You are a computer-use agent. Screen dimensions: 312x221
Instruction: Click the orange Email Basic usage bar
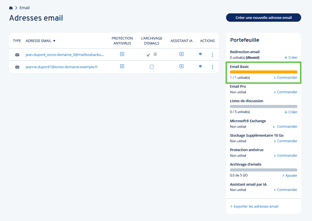[263, 72]
